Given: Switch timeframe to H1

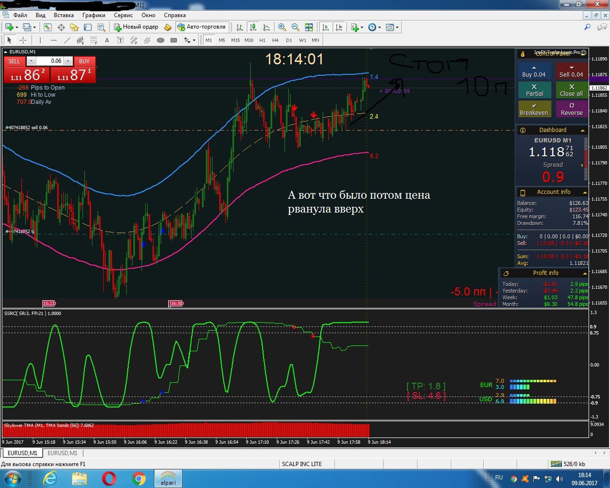Looking at the screenshot, I should (x=262, y=41).
